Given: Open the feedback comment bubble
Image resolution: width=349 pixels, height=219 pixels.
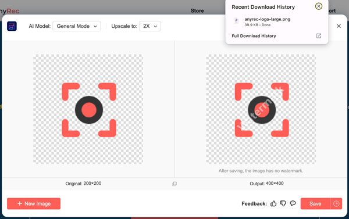Looking at the screenshot, I should pyautogui.click(x=293, y=203).
